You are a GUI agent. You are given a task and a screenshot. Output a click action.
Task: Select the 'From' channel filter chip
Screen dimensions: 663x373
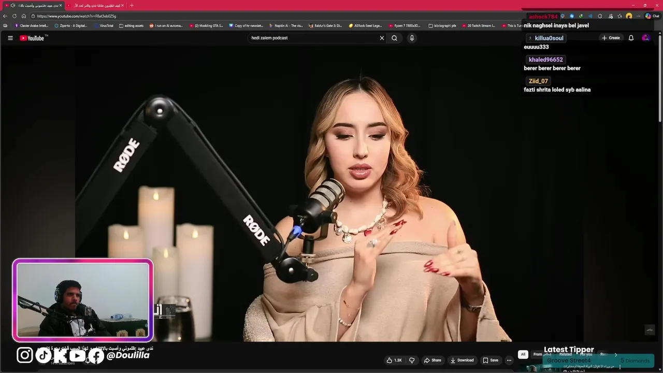(x=542, y=354)
